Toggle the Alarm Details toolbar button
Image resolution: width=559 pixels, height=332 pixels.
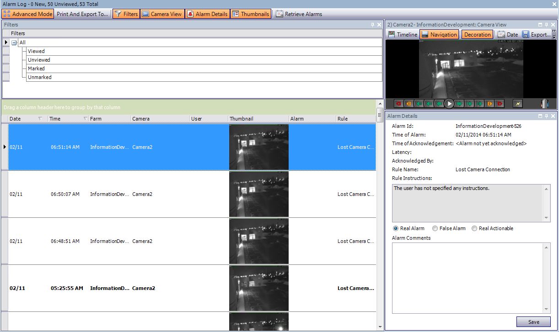pyautogui.click(x=207, y=14)
